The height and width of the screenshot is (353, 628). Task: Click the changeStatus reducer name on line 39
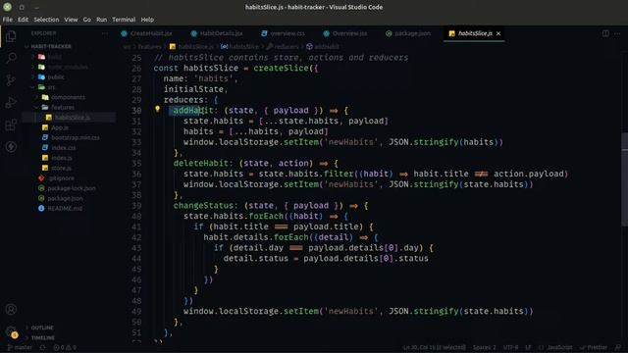click(203, 206)
